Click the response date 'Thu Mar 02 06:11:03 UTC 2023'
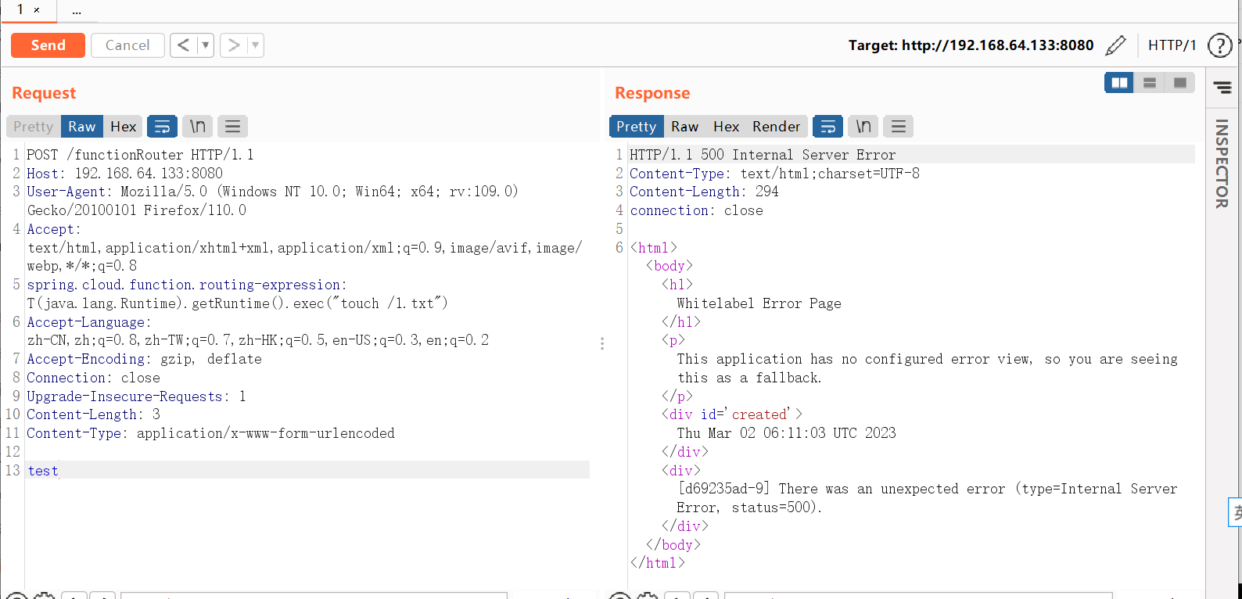This screenshot has height=599, width=1242. pos(786,433)
